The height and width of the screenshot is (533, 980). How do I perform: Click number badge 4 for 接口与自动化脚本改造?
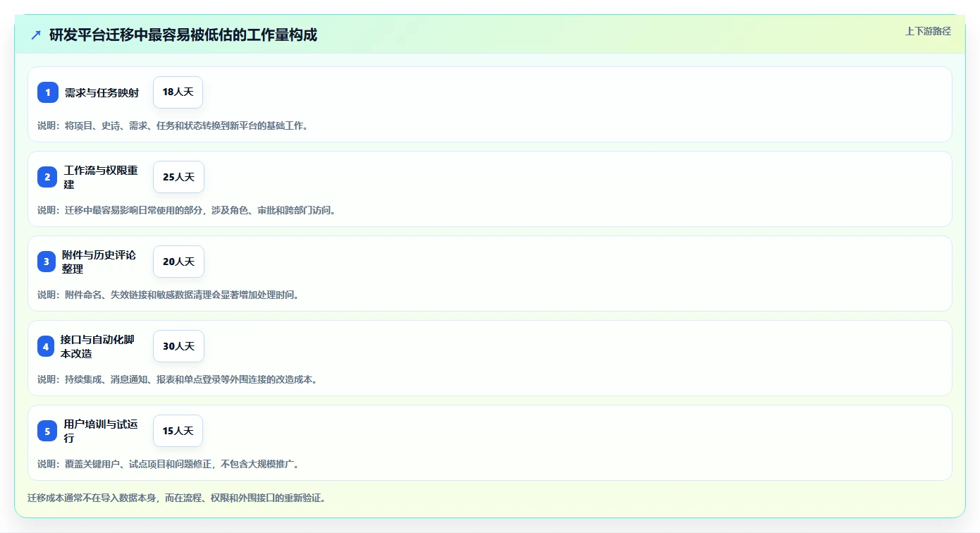pos(46,346)
